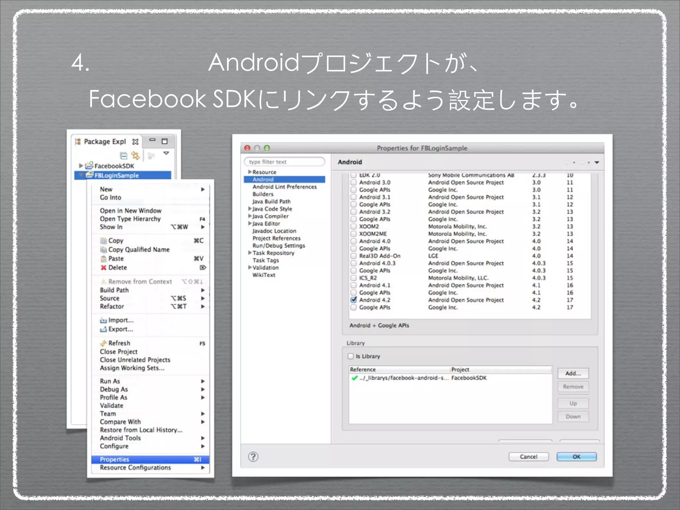Check the Android 4.0.3 build target
Screen dimensions: 680x510
(354, 263)
